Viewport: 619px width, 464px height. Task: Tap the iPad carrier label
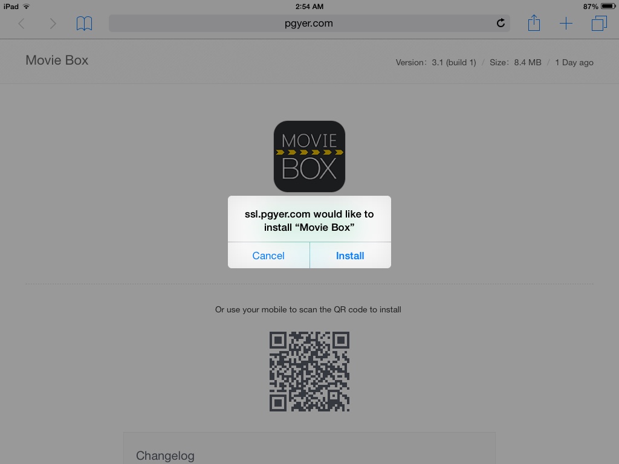(x=11, y=6)
